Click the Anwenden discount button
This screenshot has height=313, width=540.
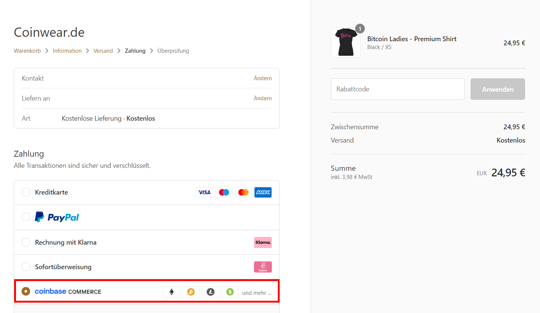point(498,89)
